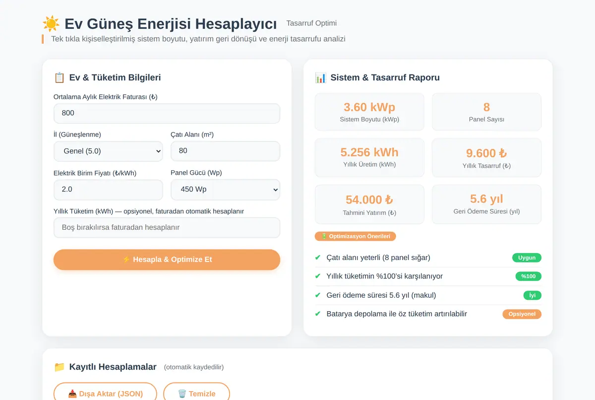Screen dimensions: 595x400
Task: Click the Ev Güneş Enerjisi Hesaplayıcı title
Action: point(171,24)
